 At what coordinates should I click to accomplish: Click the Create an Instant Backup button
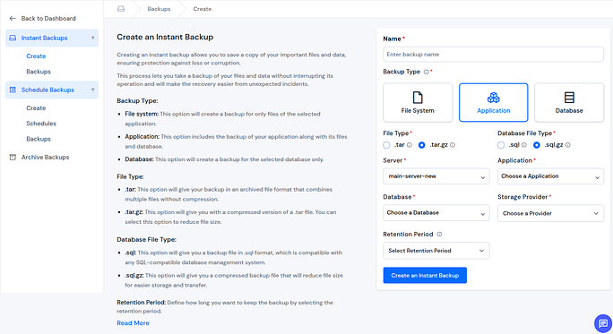(x=425, y=276)
